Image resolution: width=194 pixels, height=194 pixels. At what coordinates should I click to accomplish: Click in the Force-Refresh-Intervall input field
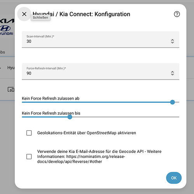[x=100, y=71]
